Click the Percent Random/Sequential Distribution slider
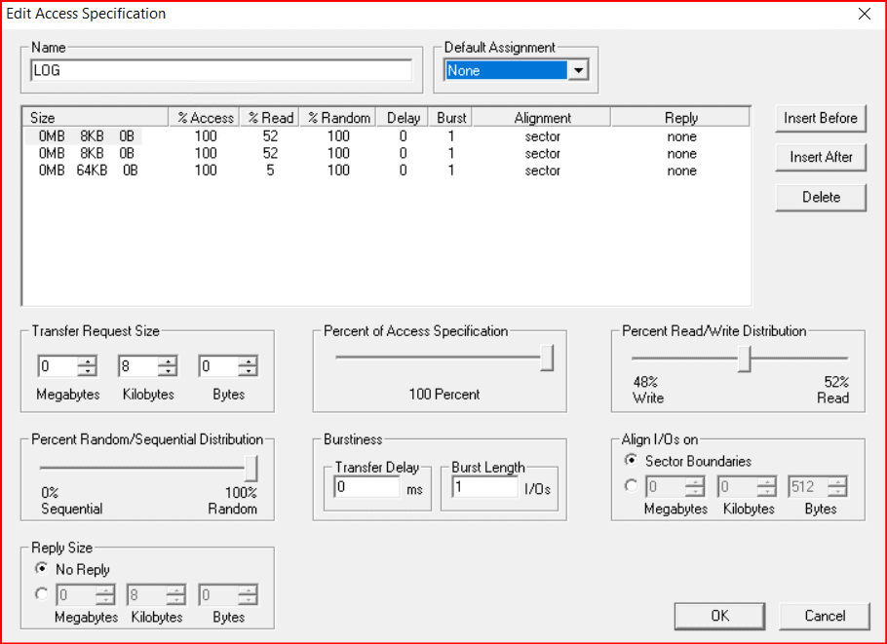887x644 pixels. point(251,468)
